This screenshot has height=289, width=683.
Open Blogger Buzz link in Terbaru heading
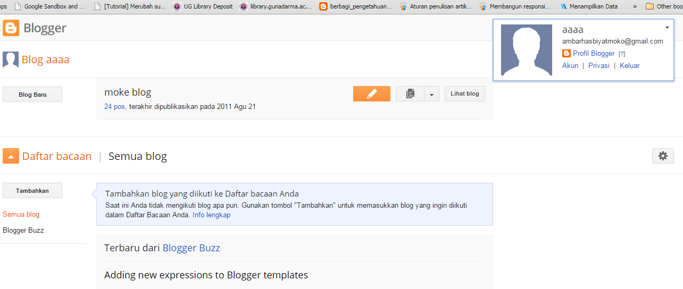pyautogui.click(x=191, y=248)
